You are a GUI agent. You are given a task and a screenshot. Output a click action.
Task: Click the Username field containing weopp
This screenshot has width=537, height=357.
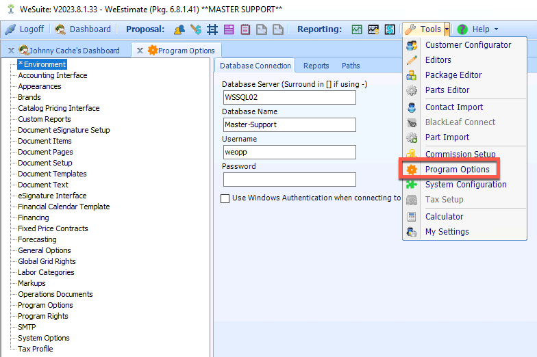point(289,152)
